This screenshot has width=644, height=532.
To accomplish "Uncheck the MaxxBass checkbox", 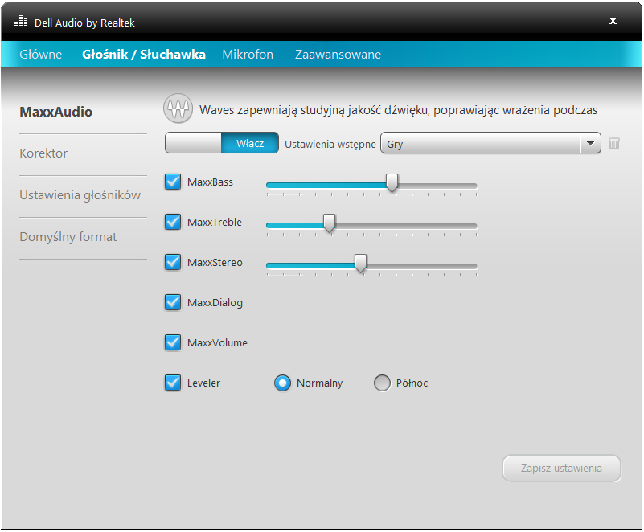I will coord(173,182).
